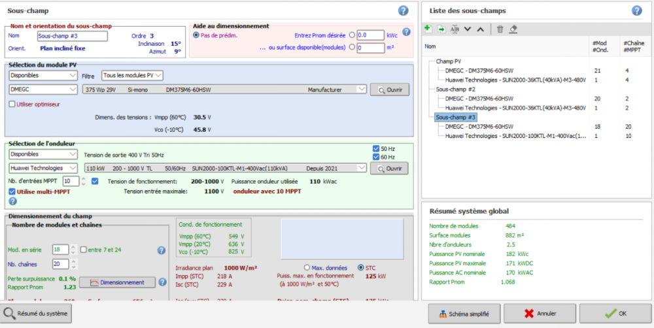Expand the Tous les modules PV filter
The width and height of the screenshot is (654, 328).
pyautogui.click(x=131, y=75)
